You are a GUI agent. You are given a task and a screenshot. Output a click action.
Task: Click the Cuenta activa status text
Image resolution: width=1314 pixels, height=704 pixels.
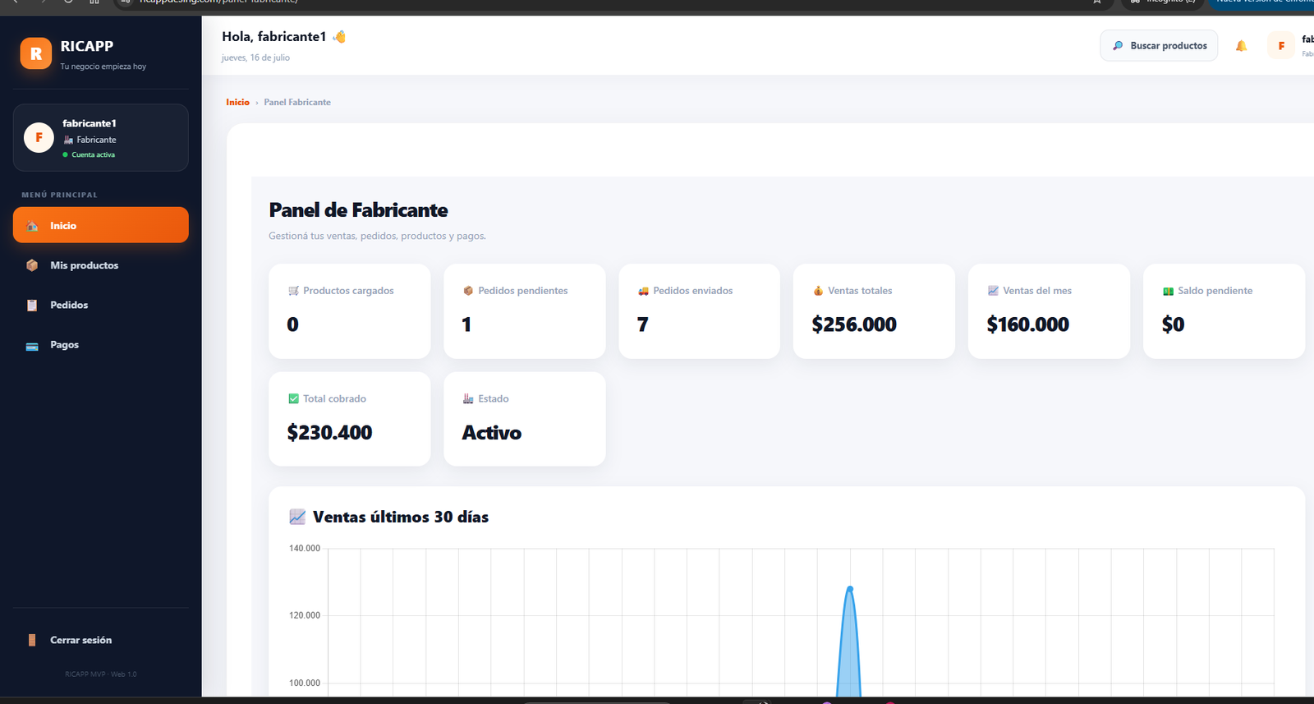pos(93,154)
